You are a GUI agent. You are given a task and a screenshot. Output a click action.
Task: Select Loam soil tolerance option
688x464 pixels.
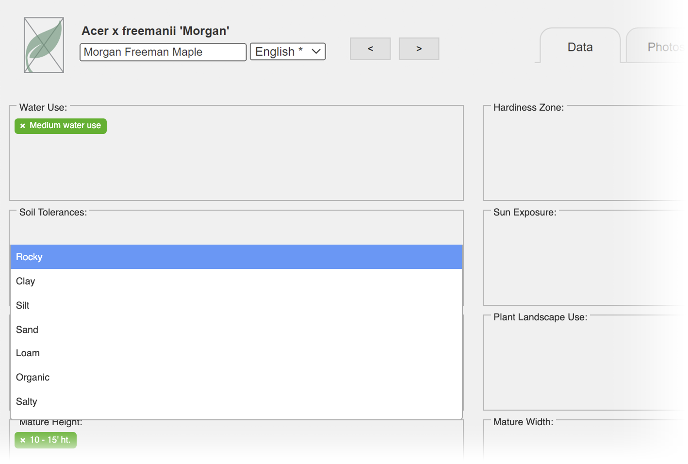(x=236, y=353)
